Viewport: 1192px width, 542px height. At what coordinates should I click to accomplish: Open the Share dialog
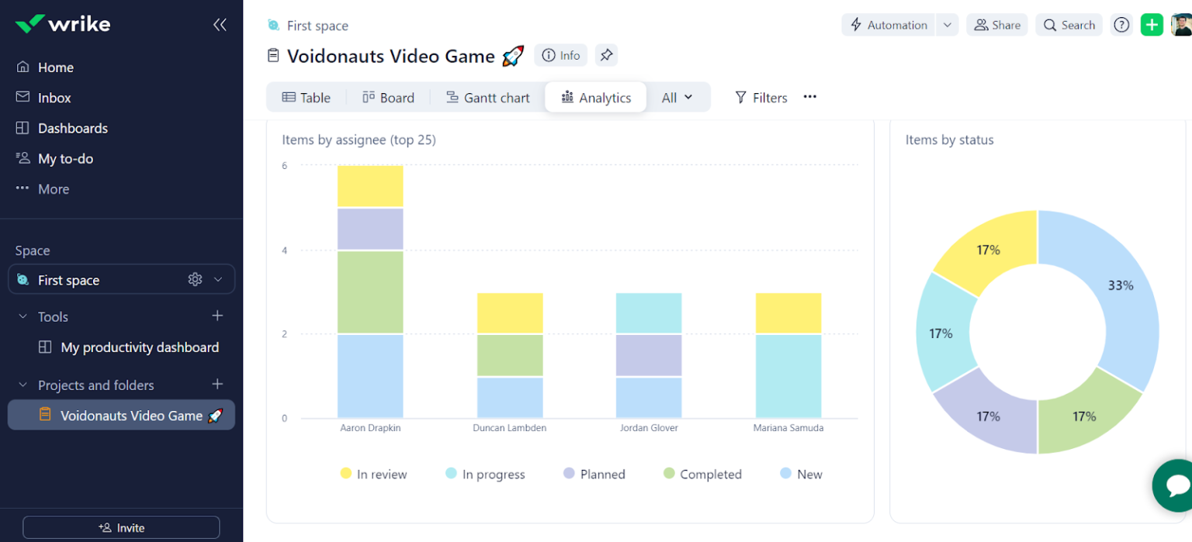coord(997,24)
